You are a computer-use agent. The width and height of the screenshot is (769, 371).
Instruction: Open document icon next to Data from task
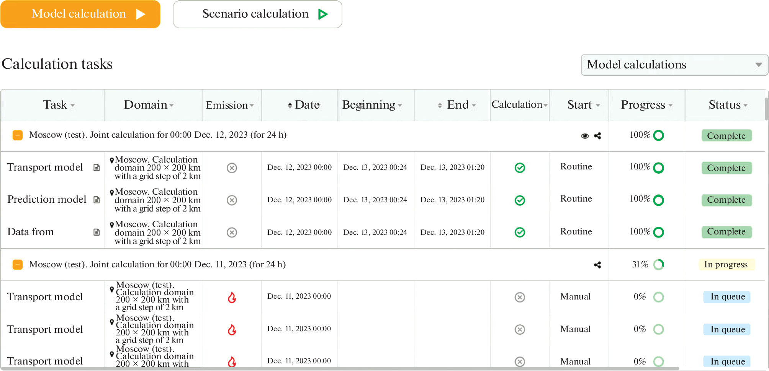click(97, 232)
